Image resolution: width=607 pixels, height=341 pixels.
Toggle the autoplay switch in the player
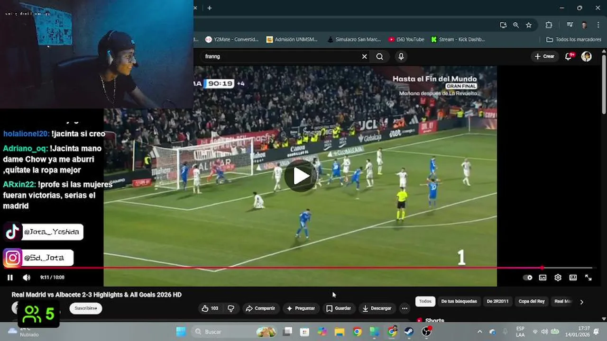(x=528, y=278)
